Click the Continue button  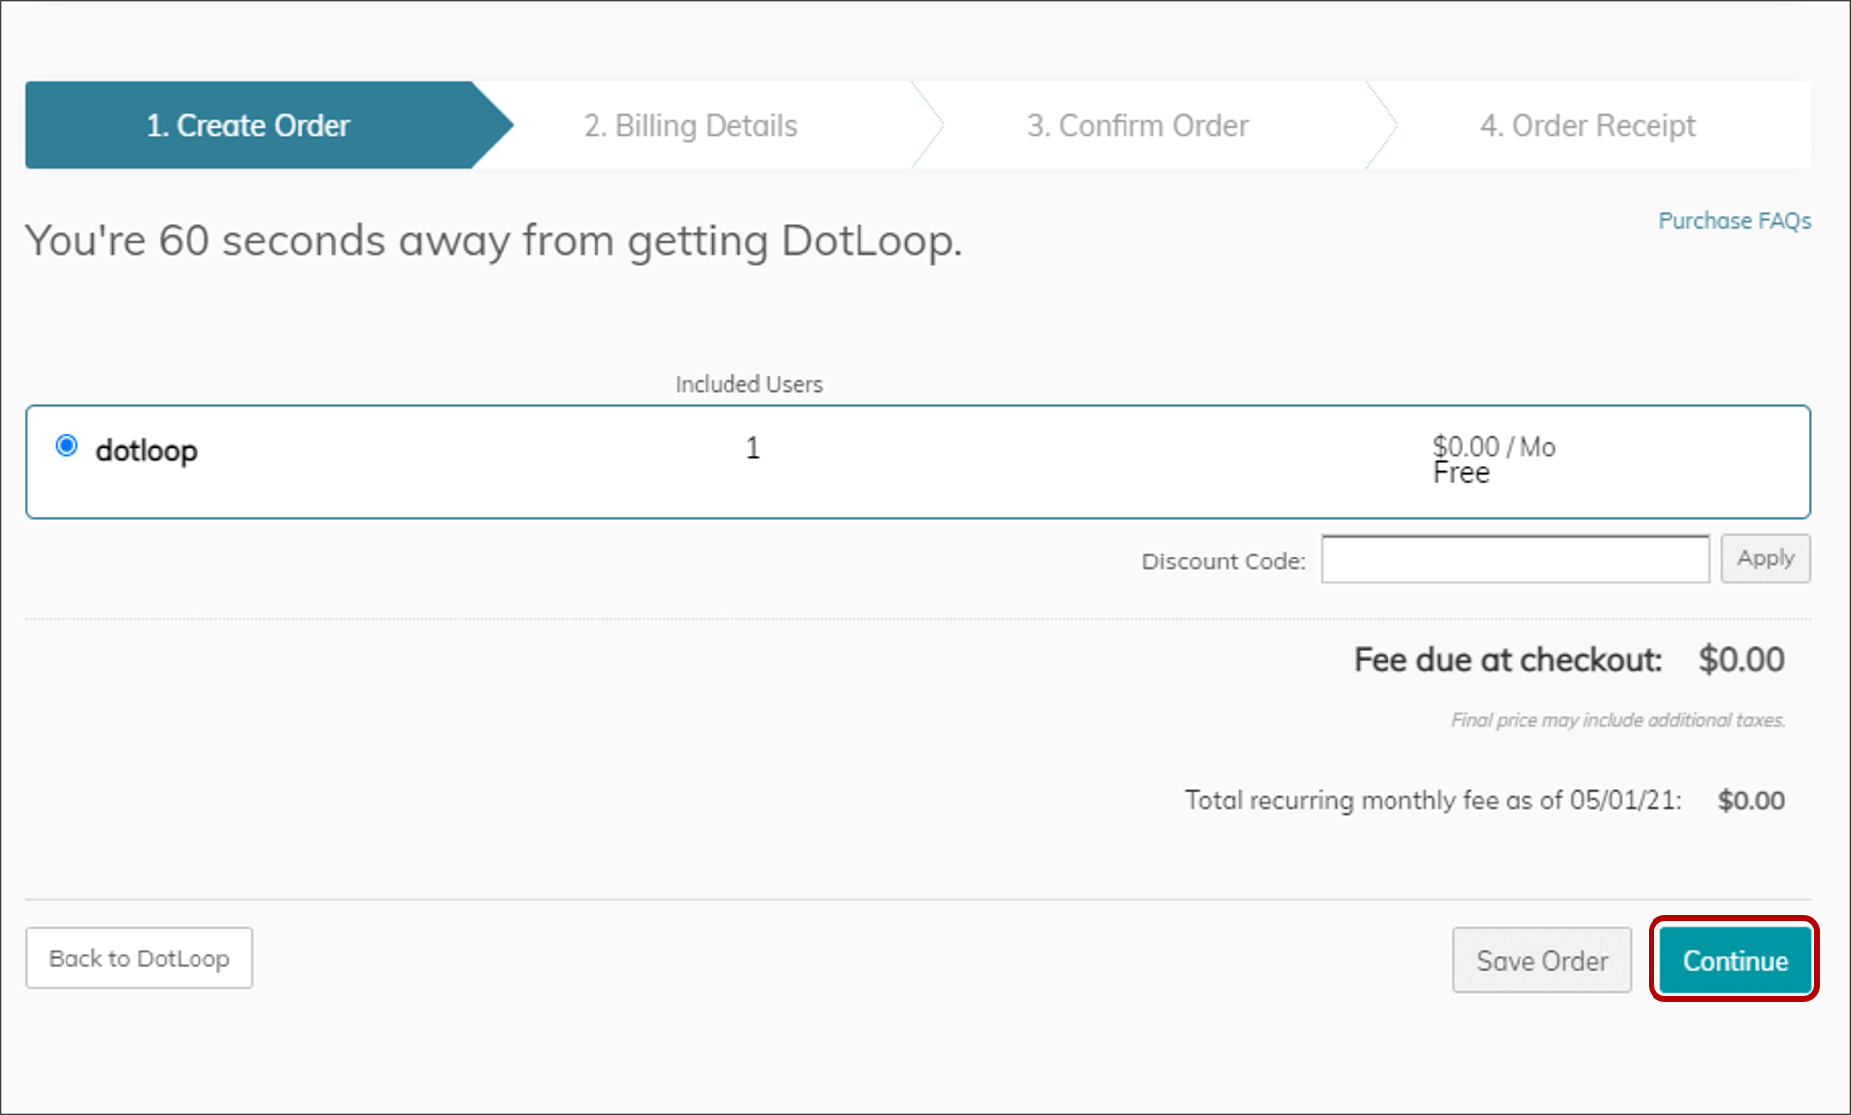pos(1735,960)
